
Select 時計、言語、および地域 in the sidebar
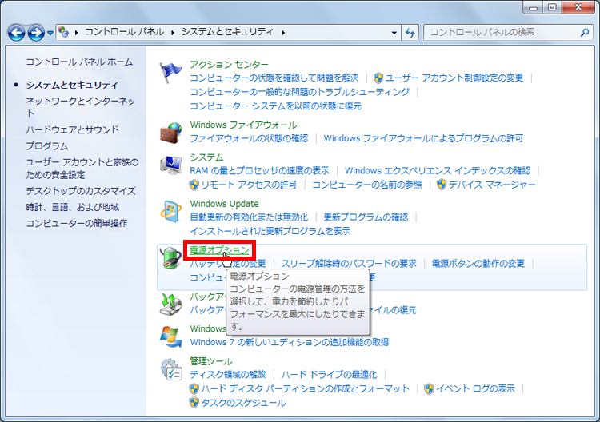click(72, 207)
